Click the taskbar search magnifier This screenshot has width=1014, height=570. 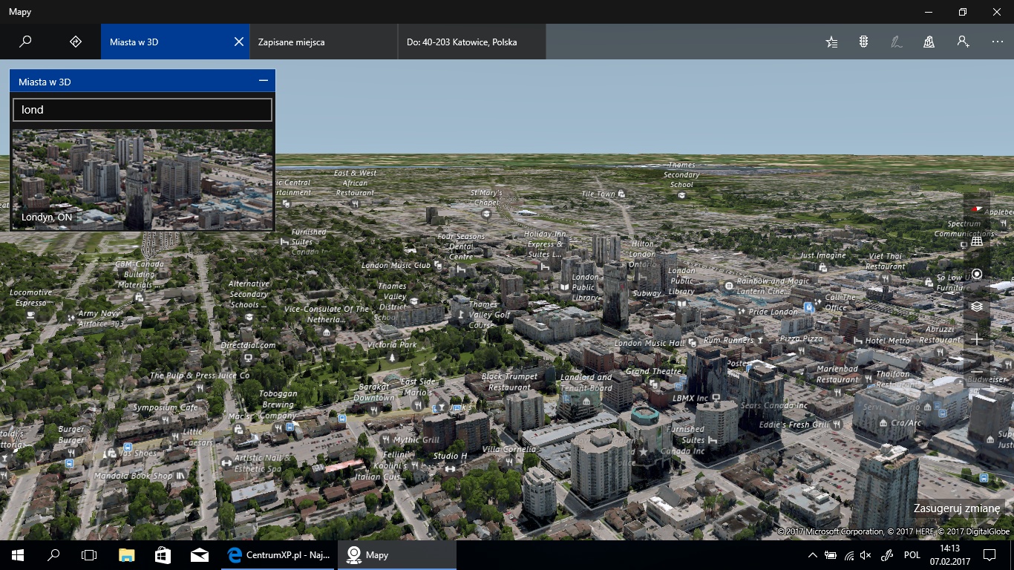[53, 554]
